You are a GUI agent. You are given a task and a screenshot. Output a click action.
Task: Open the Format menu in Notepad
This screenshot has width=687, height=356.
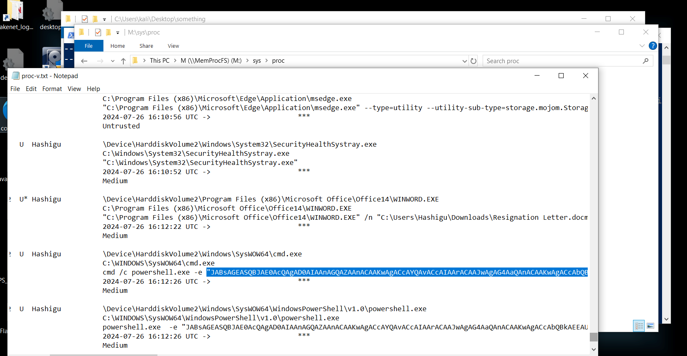point(52,88)
